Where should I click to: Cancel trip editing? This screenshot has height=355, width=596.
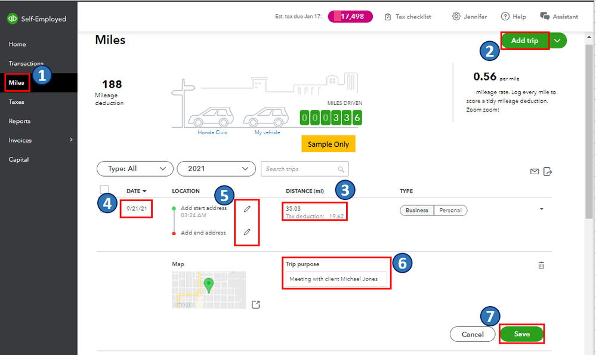tap(473, 335)
